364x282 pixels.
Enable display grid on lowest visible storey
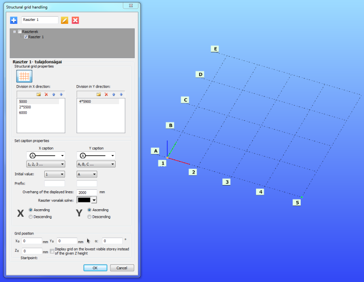tap(52, 251)
